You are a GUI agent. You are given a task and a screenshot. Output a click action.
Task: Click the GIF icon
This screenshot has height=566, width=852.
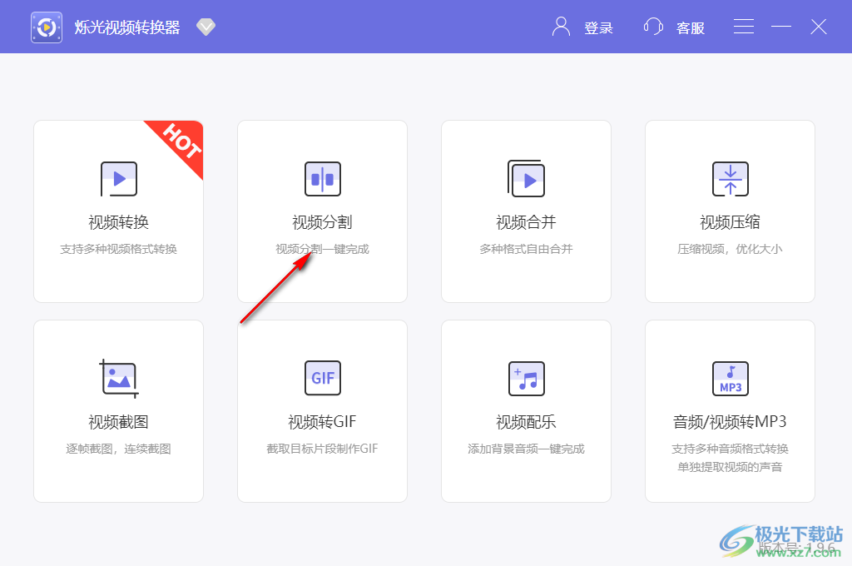tap(323, 378)
